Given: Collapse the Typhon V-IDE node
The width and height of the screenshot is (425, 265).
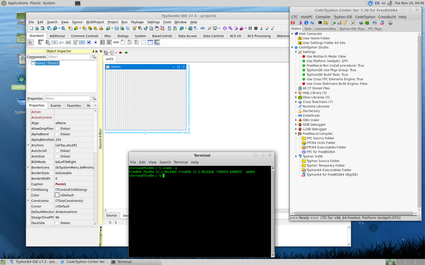Looking at the screenshot, I should tap(296, 156).
